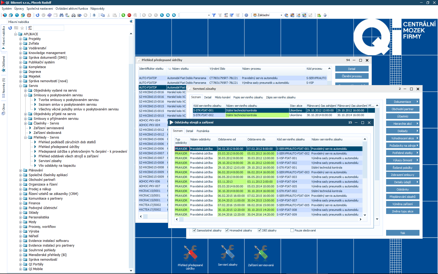438x274 pixels.
Task: Switch to Místo konání tab
Action: (x=222, y=97)
